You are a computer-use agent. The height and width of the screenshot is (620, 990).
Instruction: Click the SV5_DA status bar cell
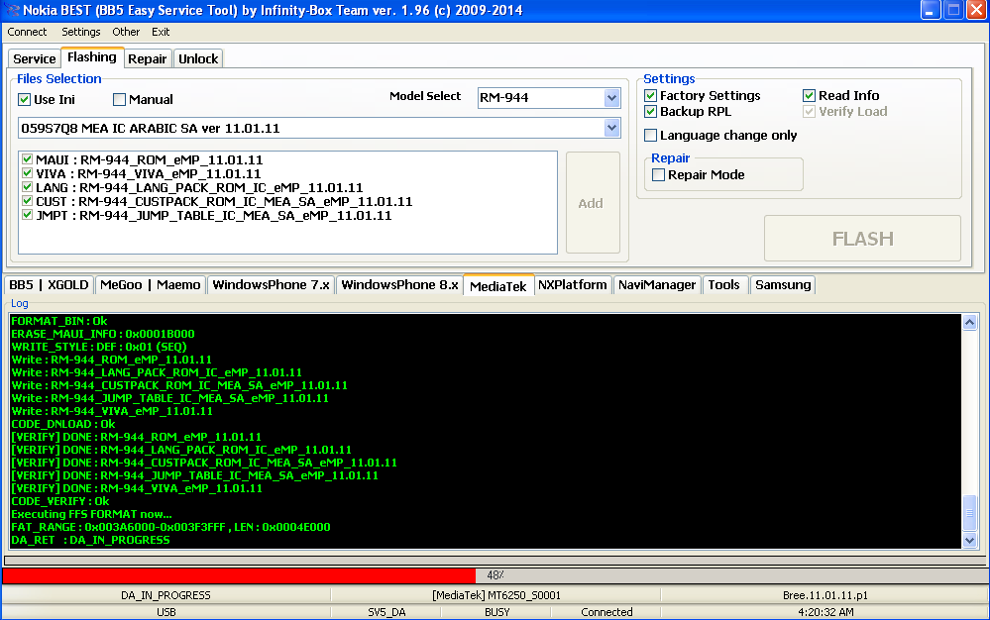(387, 612)
